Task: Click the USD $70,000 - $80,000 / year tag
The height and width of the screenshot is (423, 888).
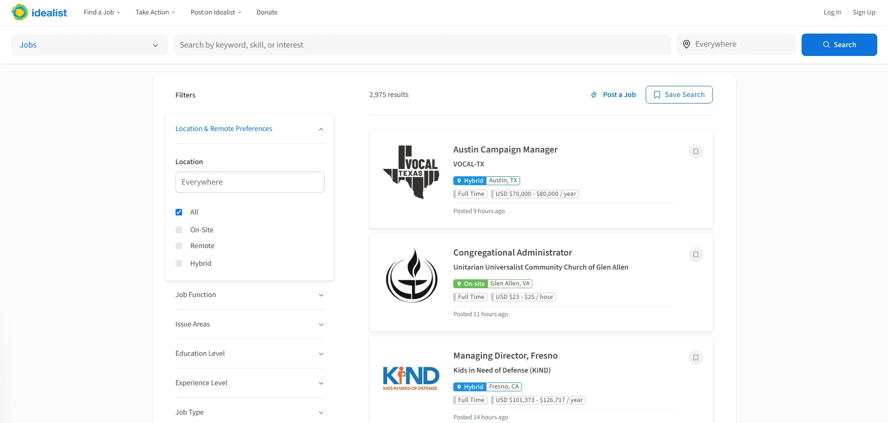Action: (x=535, y=194)
